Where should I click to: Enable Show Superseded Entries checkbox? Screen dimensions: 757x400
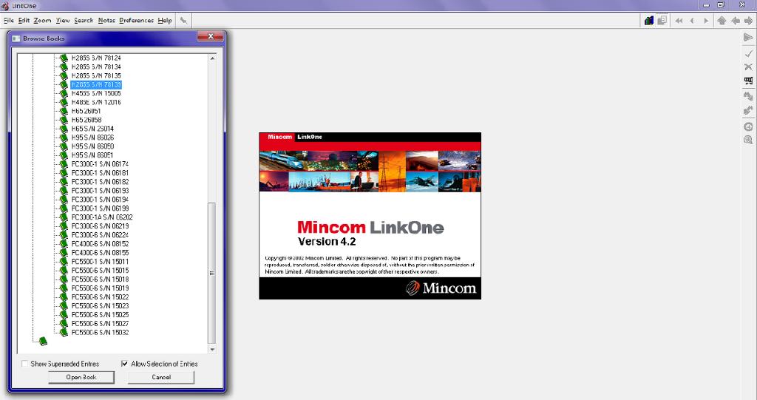point(24,364)
